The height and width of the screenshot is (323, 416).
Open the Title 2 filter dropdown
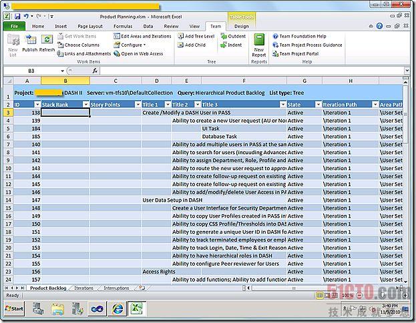pos(198,105)
